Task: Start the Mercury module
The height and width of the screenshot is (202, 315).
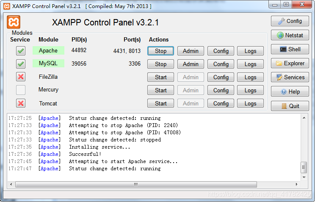Action: point(160,90)
